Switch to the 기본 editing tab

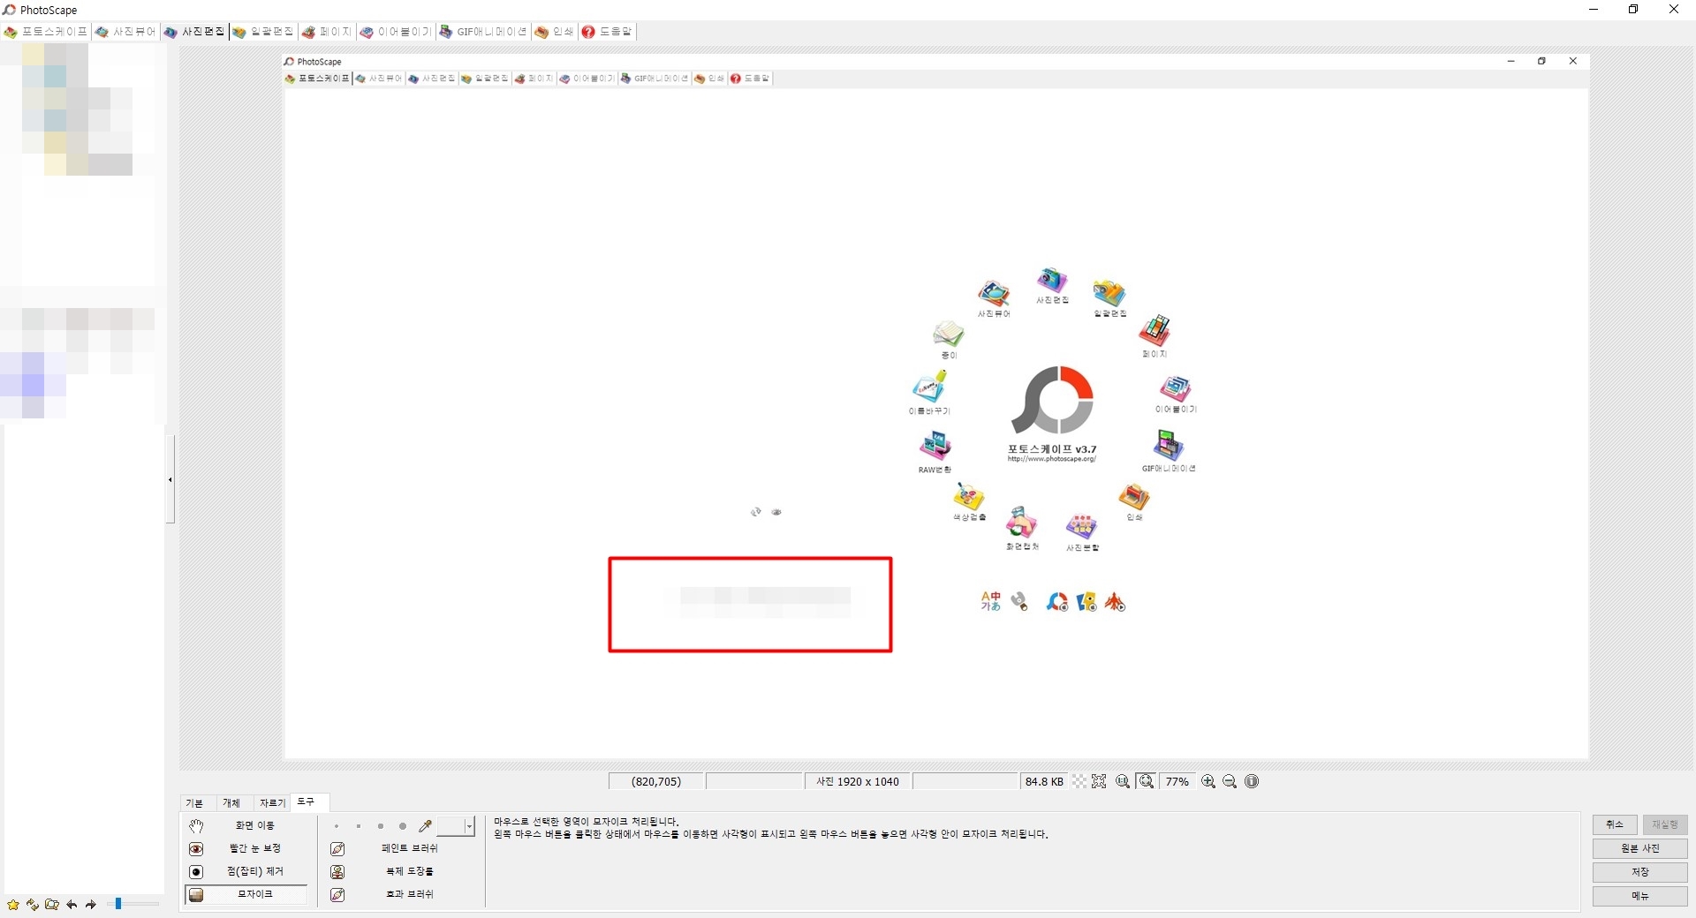point(194,803)
